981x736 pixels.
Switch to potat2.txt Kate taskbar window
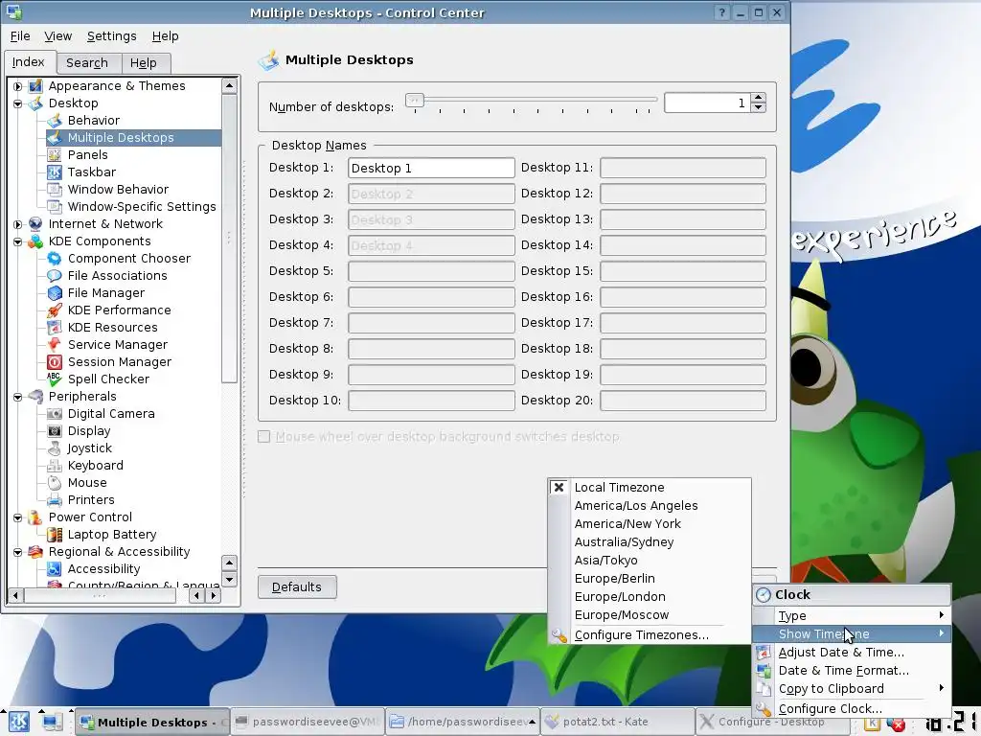[x=618, y=722]
